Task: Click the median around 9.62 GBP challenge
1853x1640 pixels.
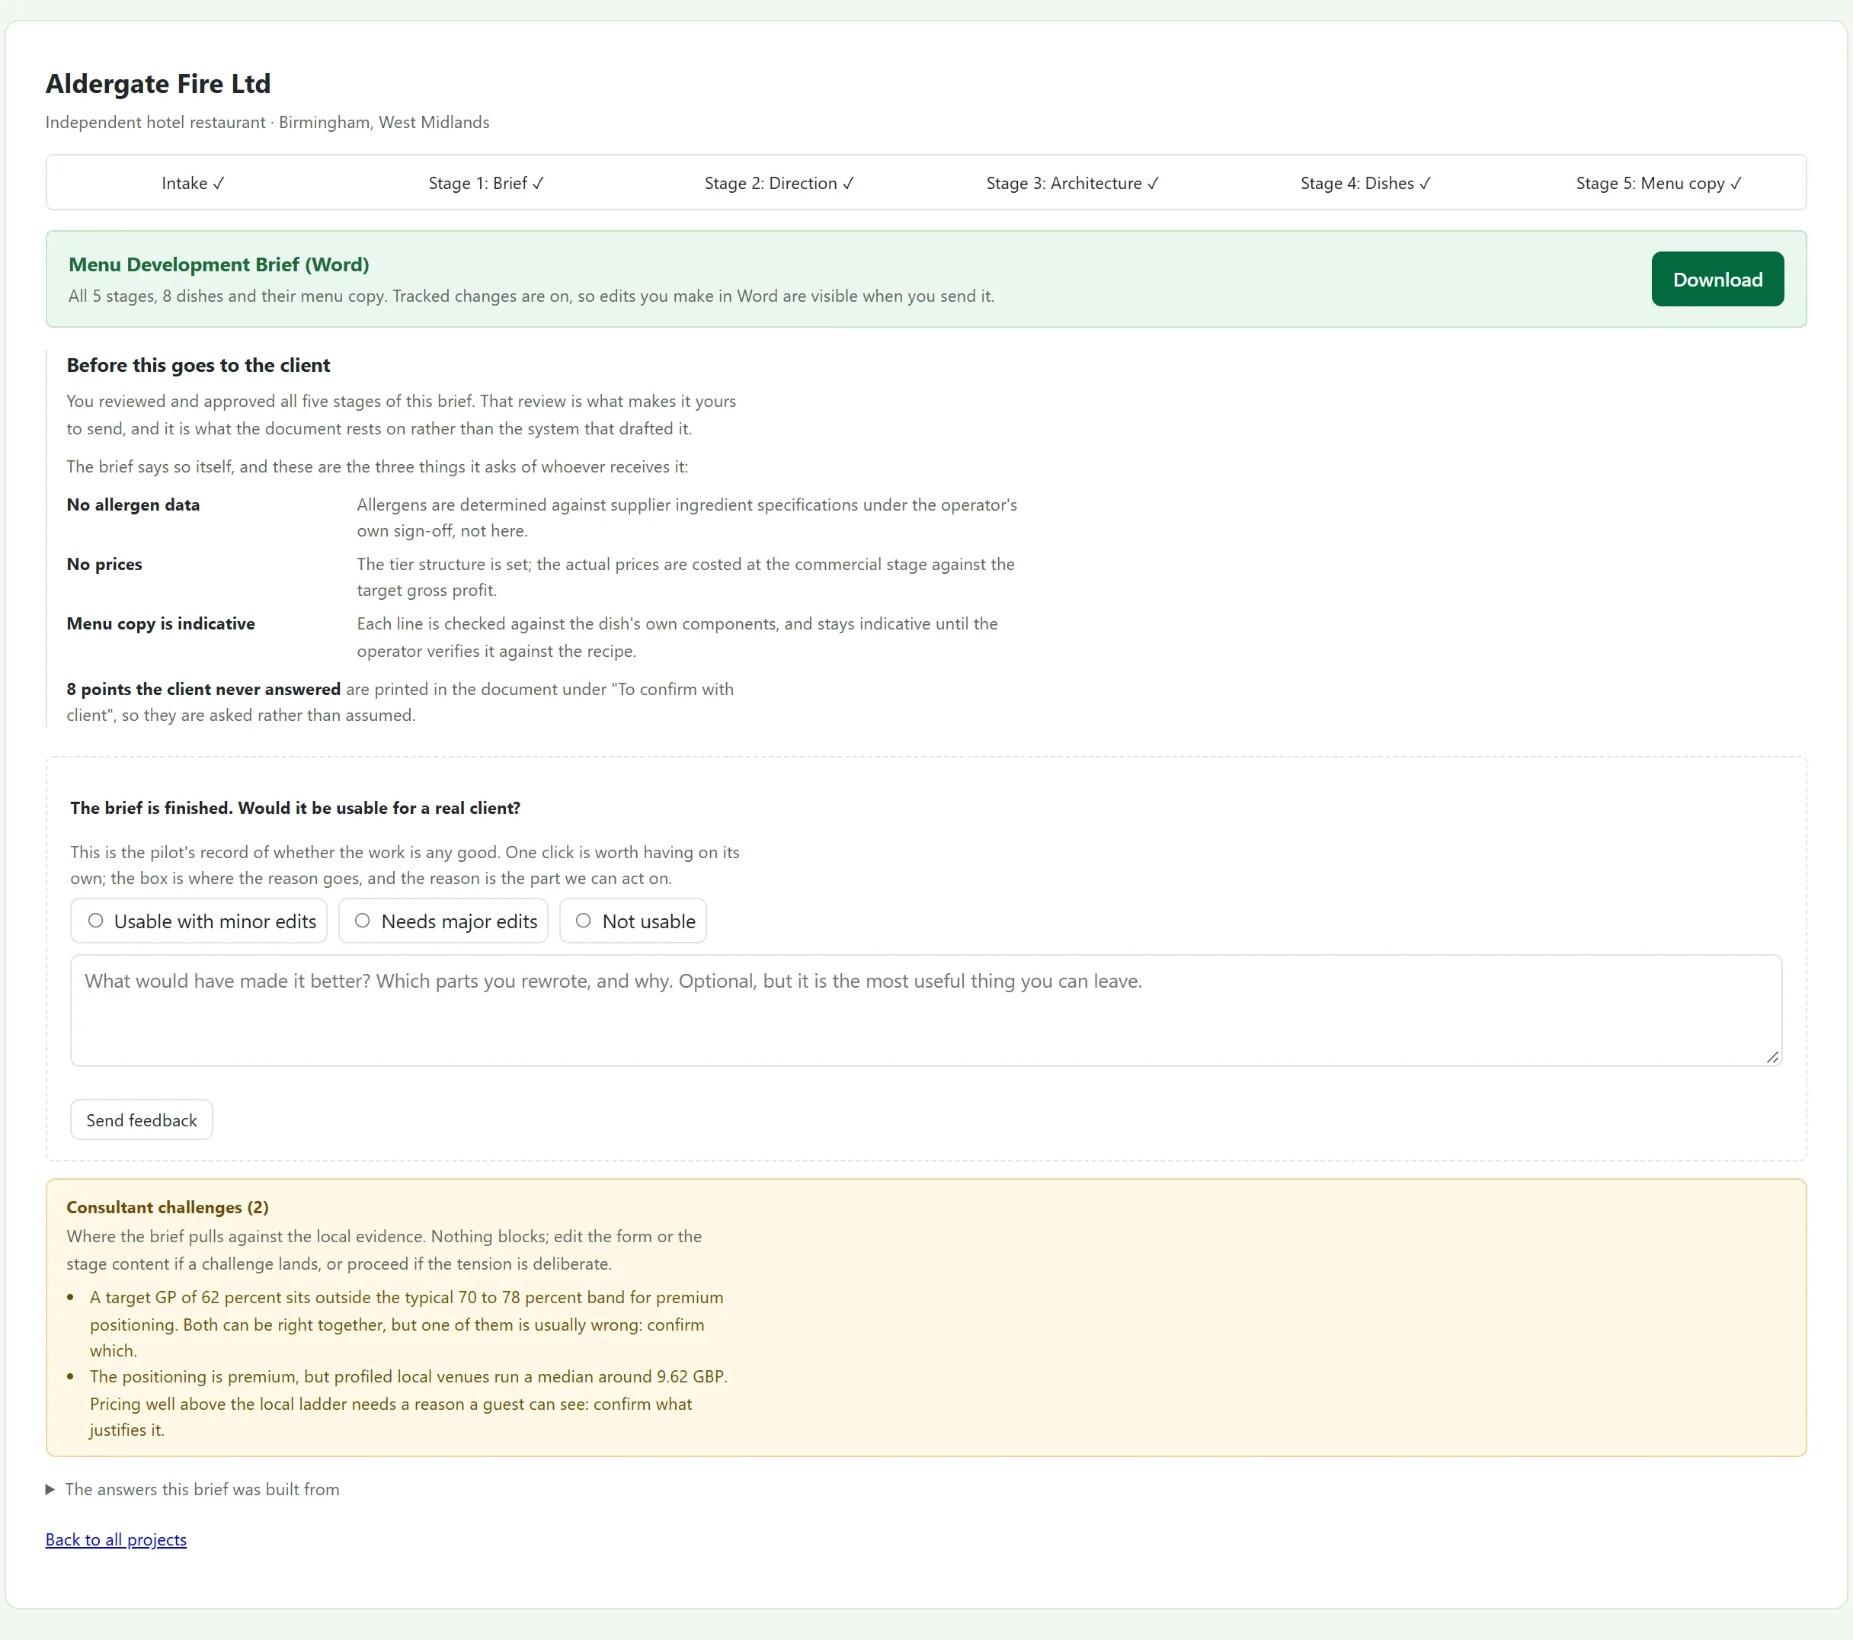Action: coord(409,1404)
